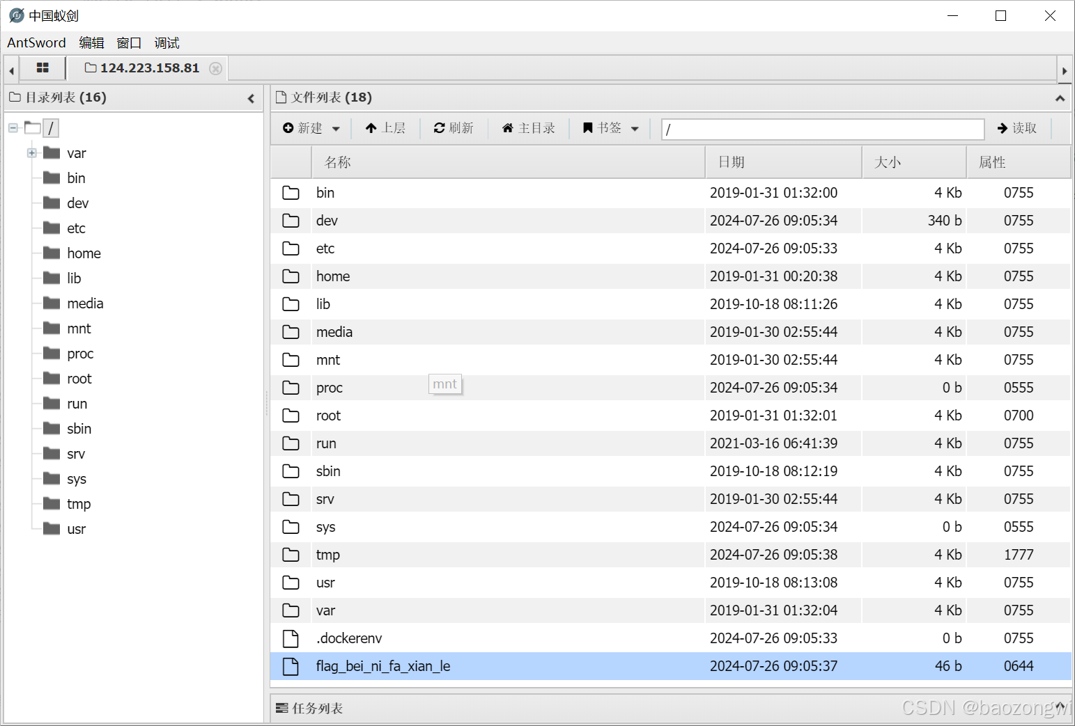Screen dimensions: 1075x726
Task: Click mnt folder icon in file list
Action: pos(291,360)
